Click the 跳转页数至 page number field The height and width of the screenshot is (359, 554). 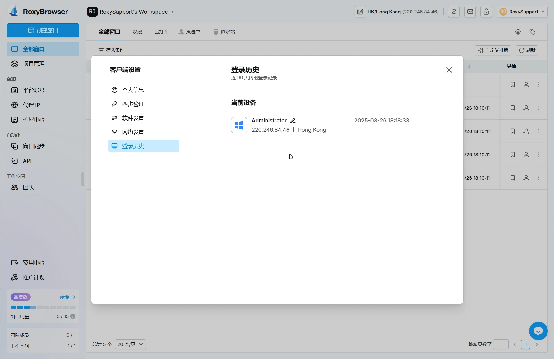(x=501, y=344)
